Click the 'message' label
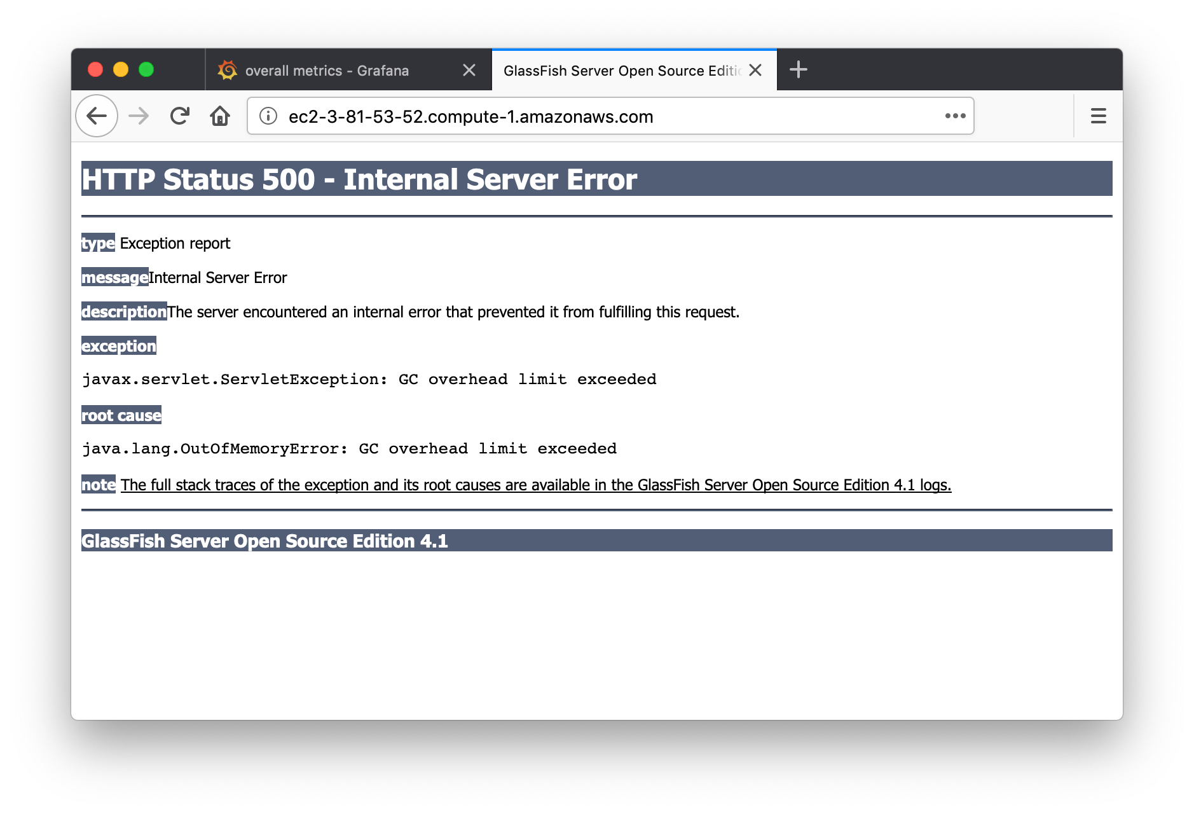1194x814 pixels. coord(114,277)
